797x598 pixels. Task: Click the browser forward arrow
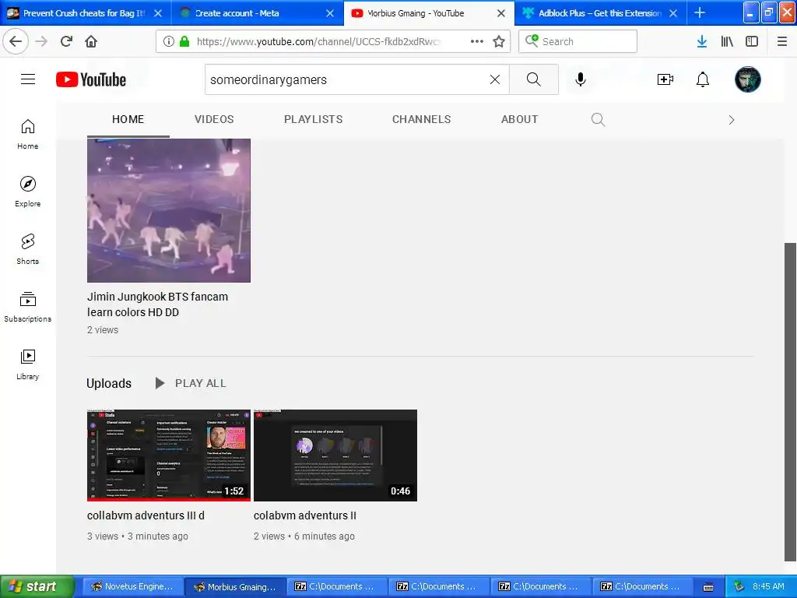click(41, 41)
